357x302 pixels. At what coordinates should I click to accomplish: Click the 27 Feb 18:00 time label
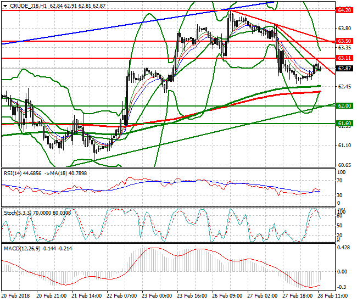click(297, 296)
